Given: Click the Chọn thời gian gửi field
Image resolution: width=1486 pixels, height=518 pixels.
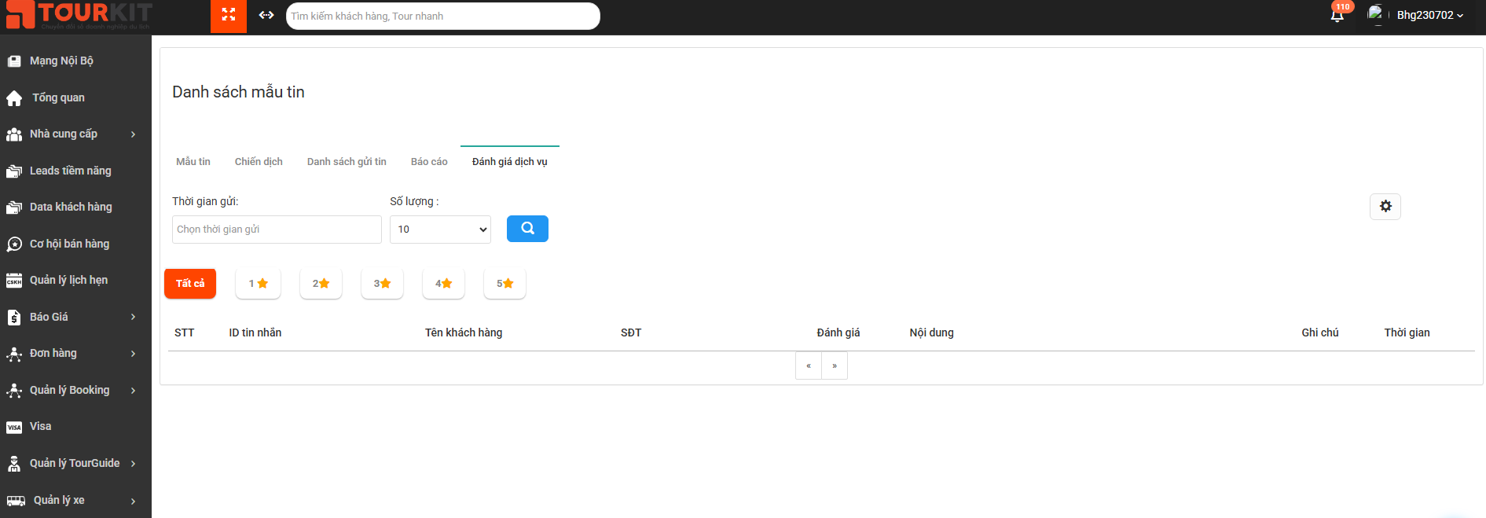Looking at the screenshot, I should click(x=277, y=230).
